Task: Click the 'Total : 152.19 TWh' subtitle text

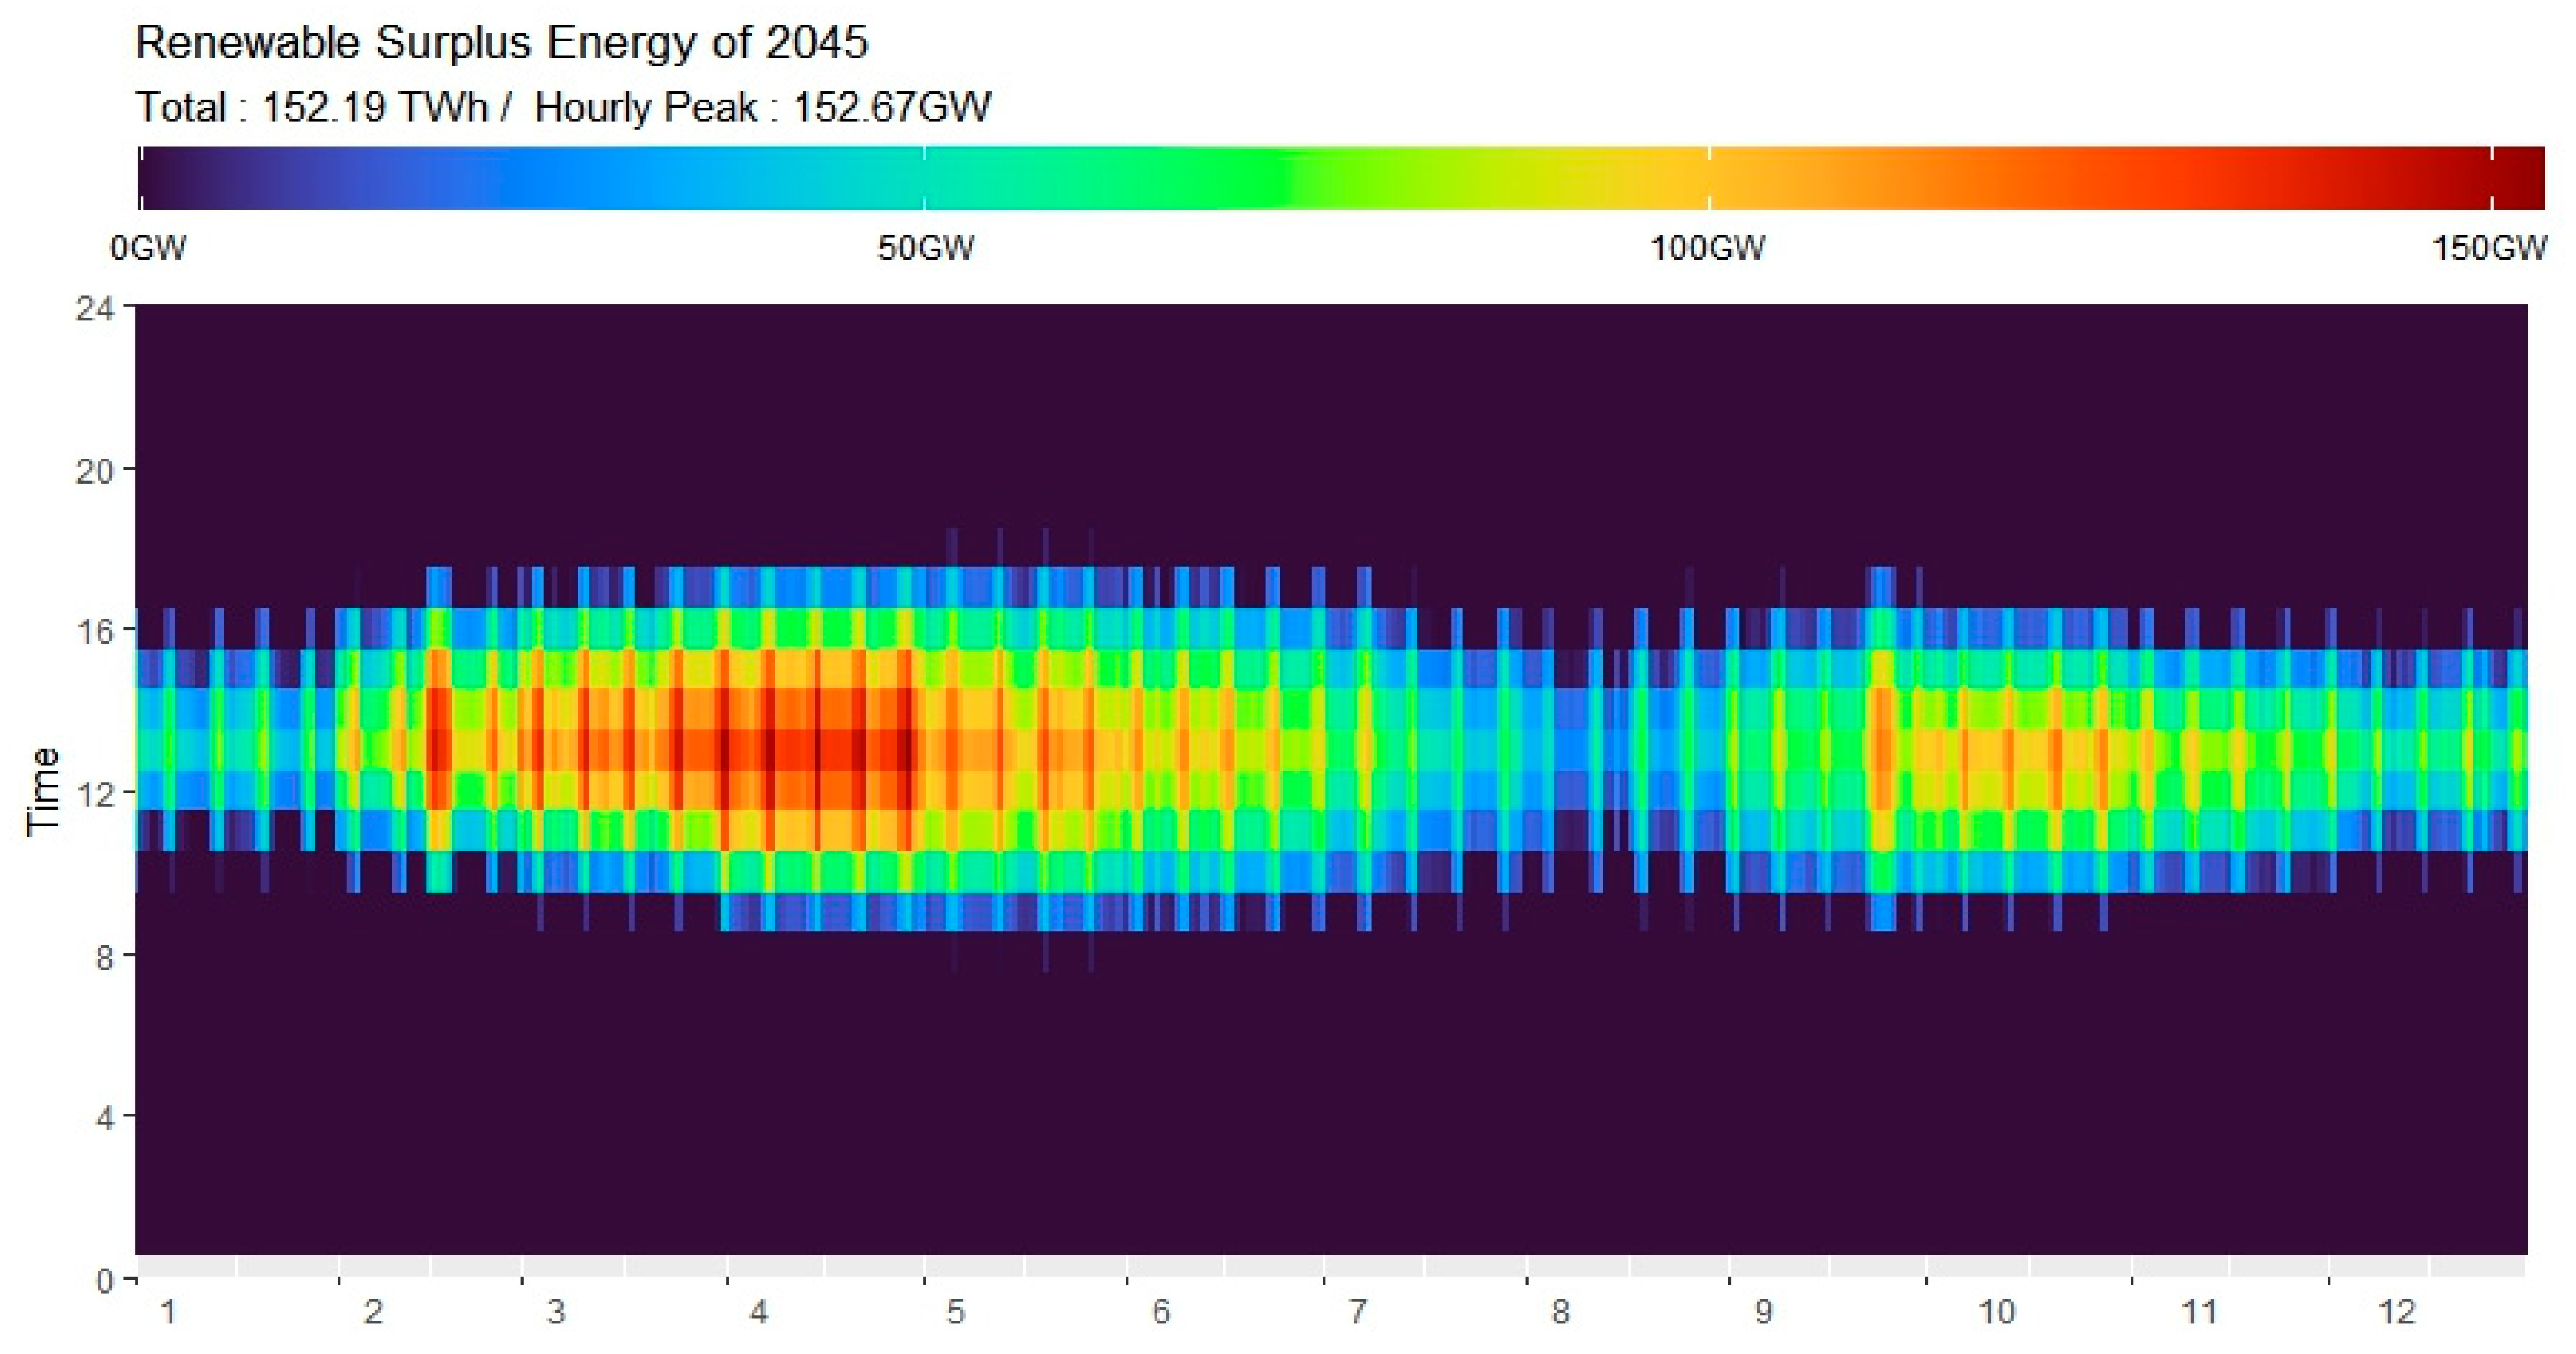Action: point(311,107)
